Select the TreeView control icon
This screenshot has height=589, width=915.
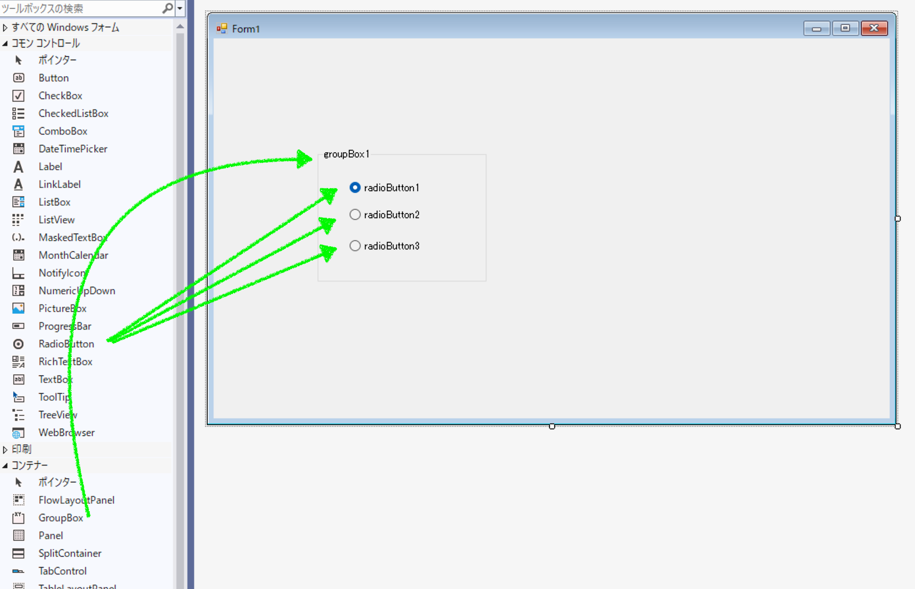(x=18, y=415)
